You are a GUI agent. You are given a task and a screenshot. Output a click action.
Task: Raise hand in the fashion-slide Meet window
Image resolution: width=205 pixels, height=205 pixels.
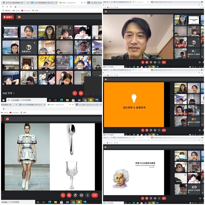[x=75, y=195]
